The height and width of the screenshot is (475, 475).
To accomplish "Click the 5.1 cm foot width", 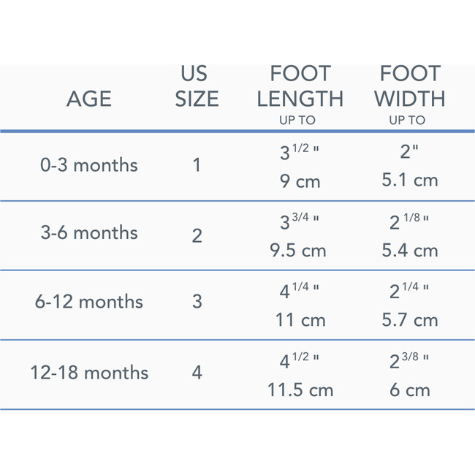I will [x=410, y=180].
